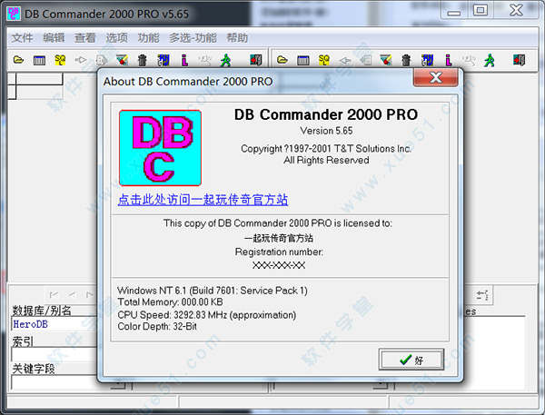This screenshot has height=415, width=545.
Task: Click the grayed key/search icon in right toolbar
Action: (x=469, y=60)
